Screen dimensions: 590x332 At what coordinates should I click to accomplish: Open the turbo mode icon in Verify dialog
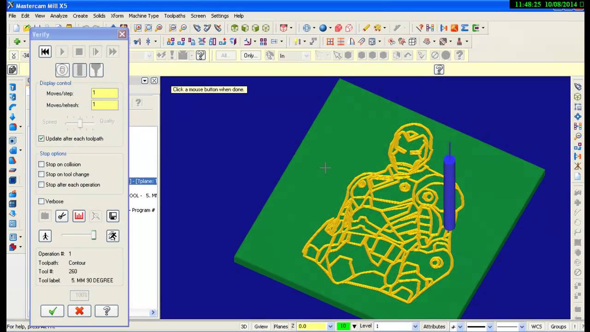[62, 70]
